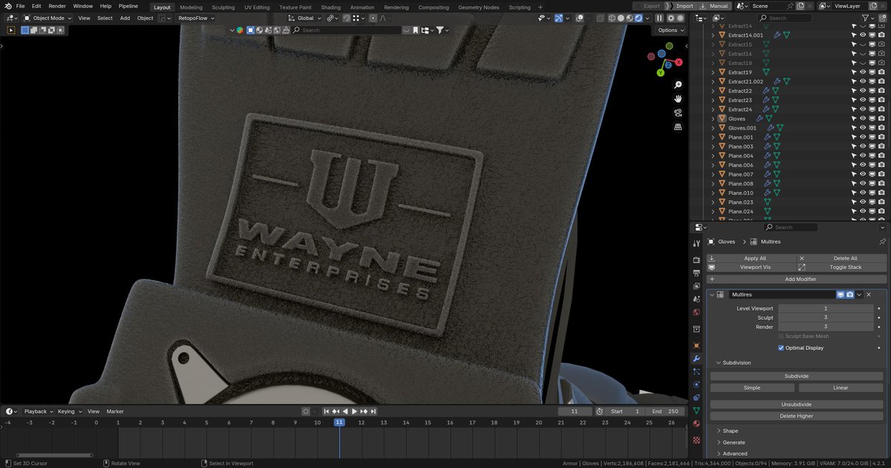Screen dimensions: 891x468
Task: Toggle camera view icon in viewport
Action: 678,113
